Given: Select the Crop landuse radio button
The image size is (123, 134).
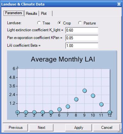Looking at the screenshot, I should [x=64, y=23].
